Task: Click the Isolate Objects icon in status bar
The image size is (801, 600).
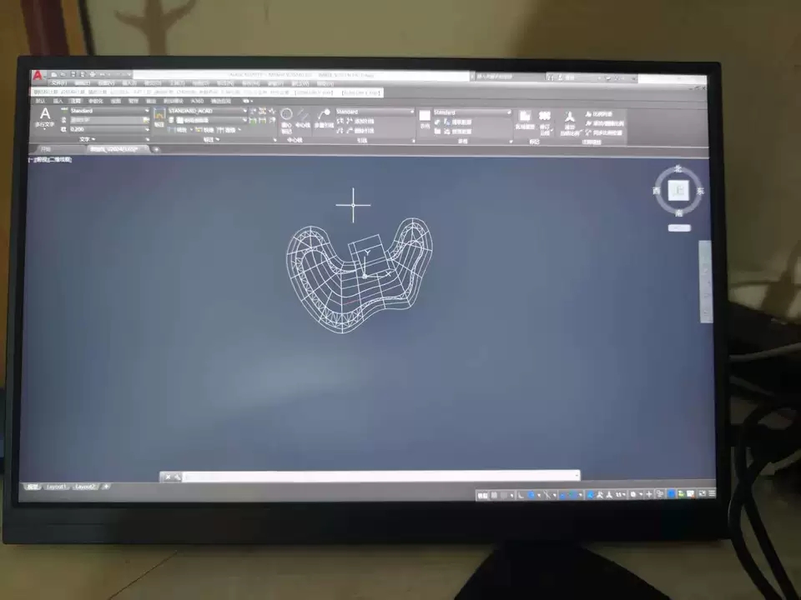Action: point(659,494)
